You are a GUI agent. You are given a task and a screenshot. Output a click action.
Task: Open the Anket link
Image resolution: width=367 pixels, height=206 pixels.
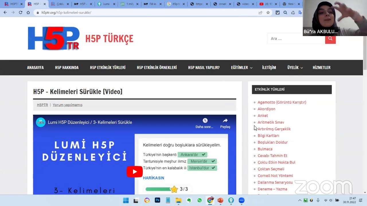263,116
